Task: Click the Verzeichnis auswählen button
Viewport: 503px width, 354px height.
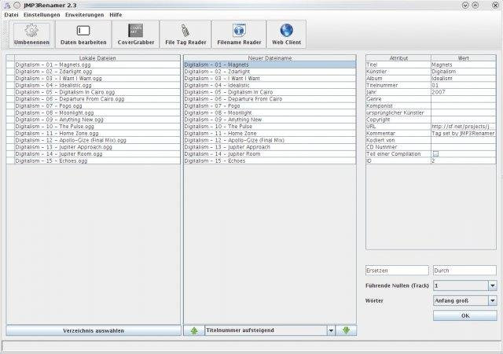Action: tap(94, 330)
